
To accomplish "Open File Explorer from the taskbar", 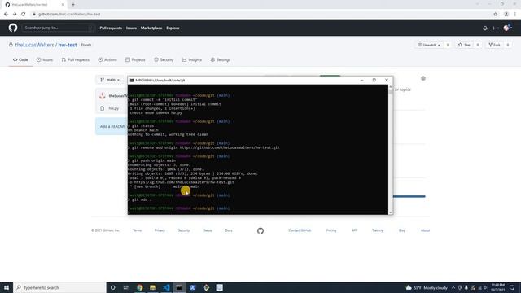I will [153, 287].
